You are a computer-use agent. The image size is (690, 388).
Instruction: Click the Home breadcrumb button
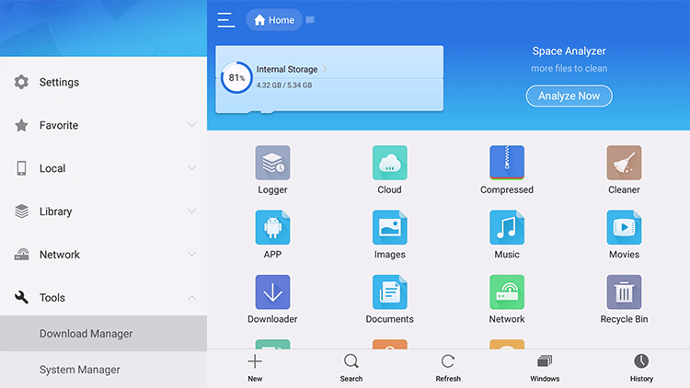tap(274, 20)
